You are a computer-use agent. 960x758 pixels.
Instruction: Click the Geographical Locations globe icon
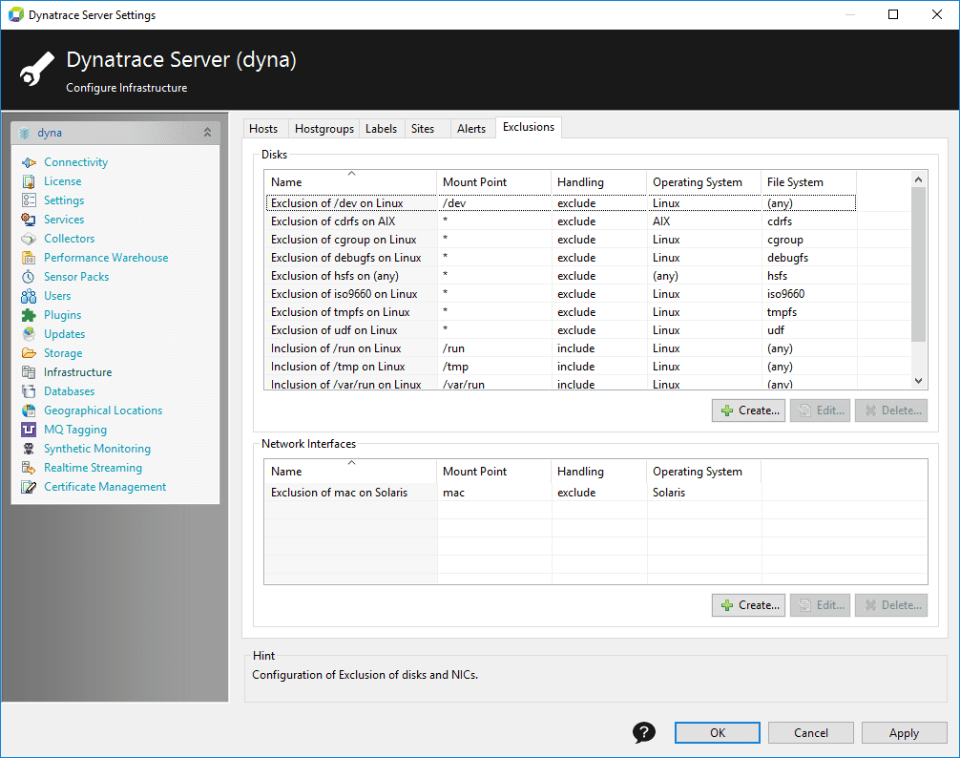tap(29, 411)
